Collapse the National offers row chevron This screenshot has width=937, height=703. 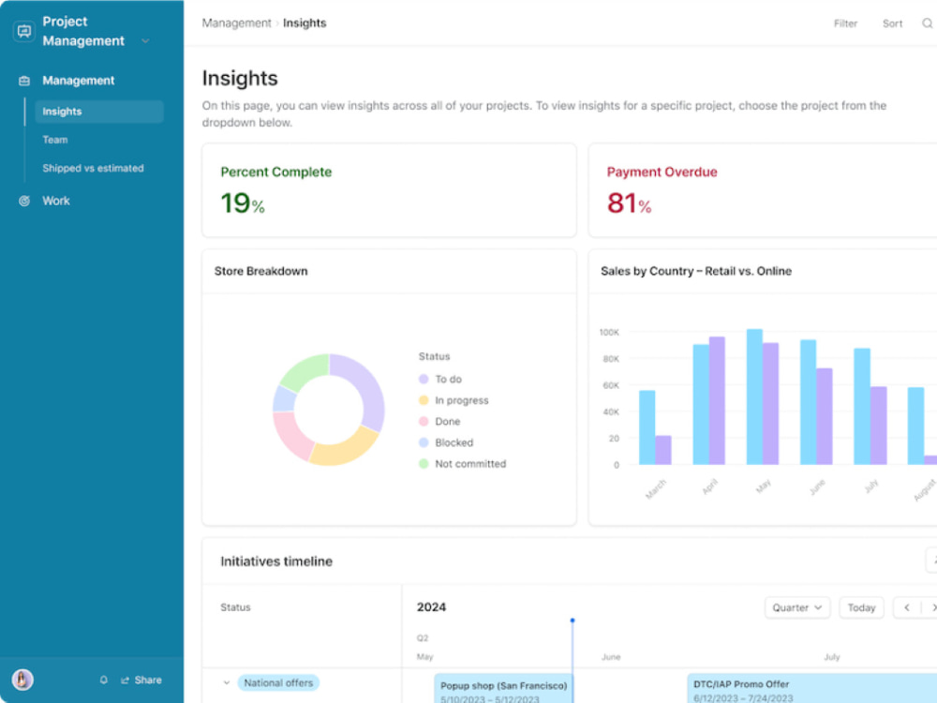pyautogui.click(x=227, y=682)
